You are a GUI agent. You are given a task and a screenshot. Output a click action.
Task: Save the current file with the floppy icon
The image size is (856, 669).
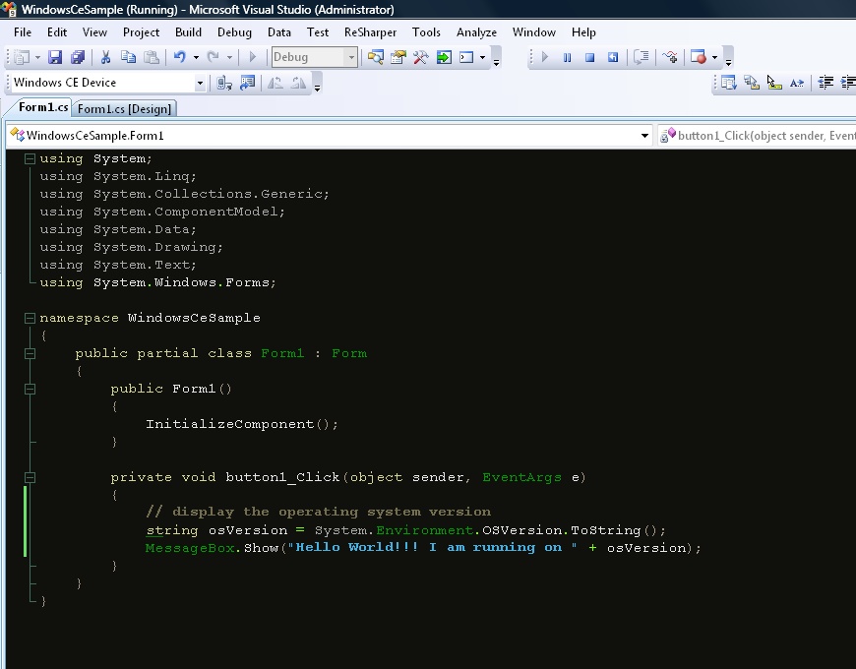click(55, 57)
